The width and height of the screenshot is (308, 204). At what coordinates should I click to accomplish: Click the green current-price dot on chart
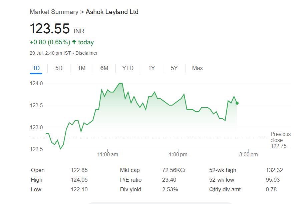(237, 103)
